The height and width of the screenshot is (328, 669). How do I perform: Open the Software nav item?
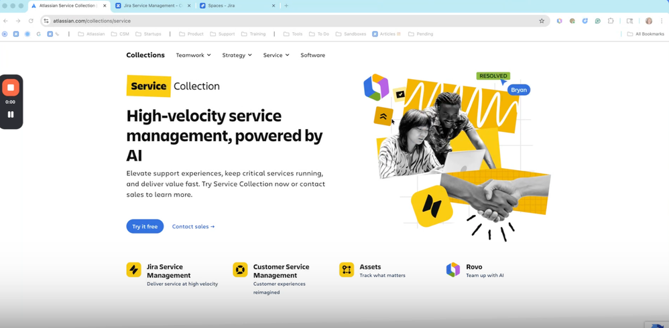313,55
